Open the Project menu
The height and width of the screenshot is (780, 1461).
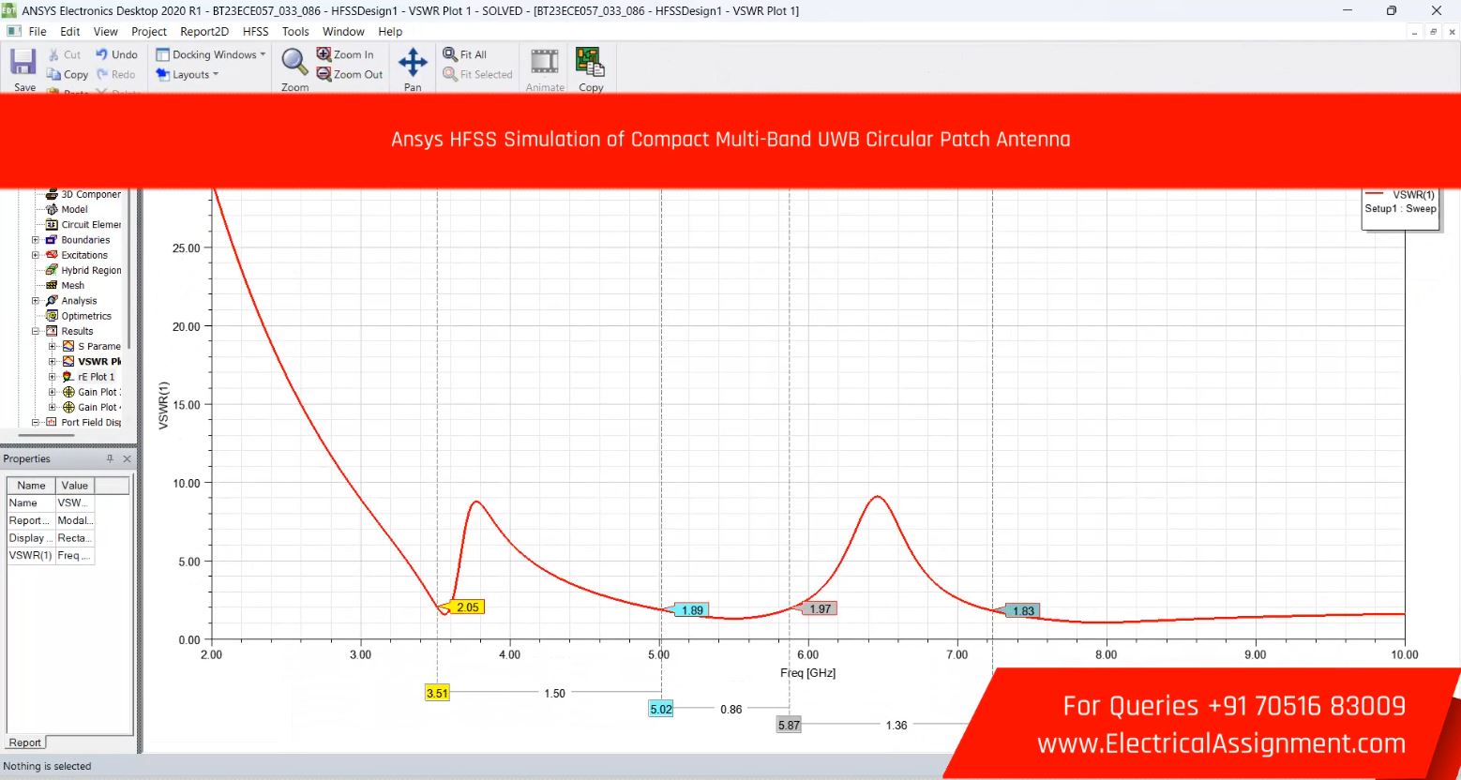pyautogui.click(x=149, y=31)
